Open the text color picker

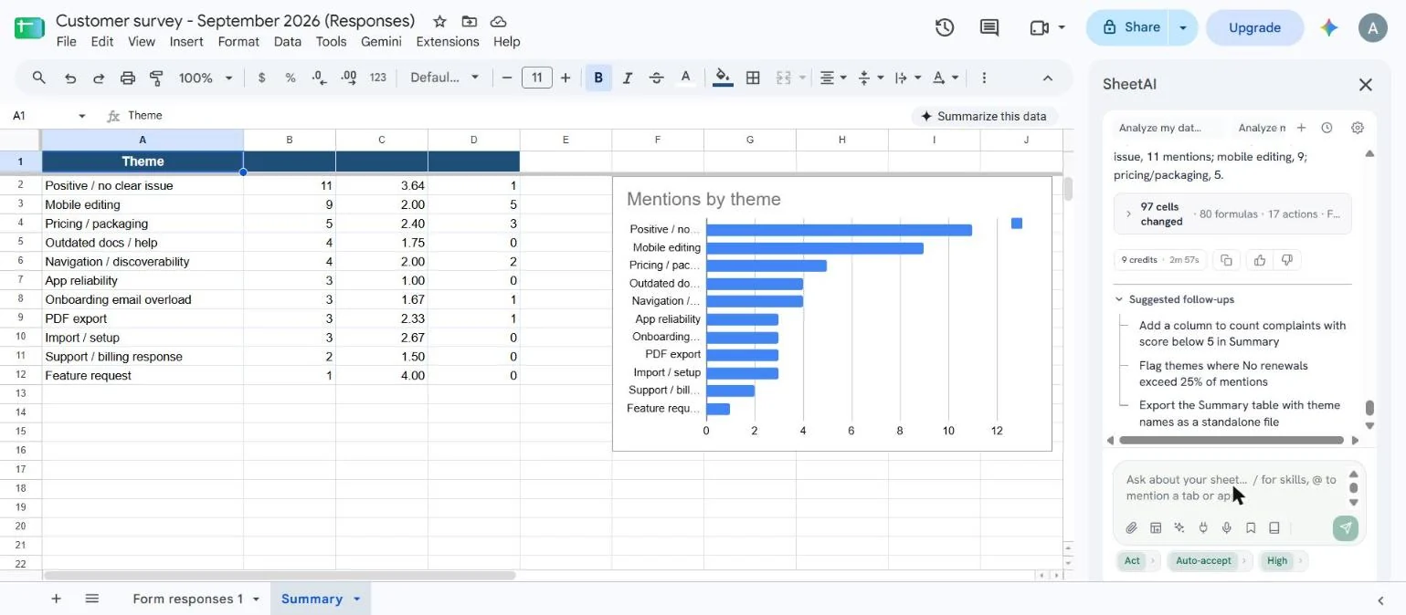tap(686, 78)
